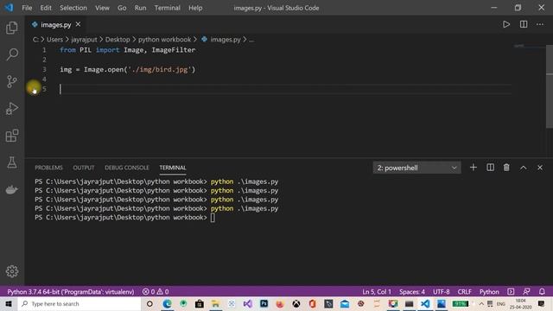Change indentation via 'Spaces: 4'

pyautogui.click(x=412, y=292)
